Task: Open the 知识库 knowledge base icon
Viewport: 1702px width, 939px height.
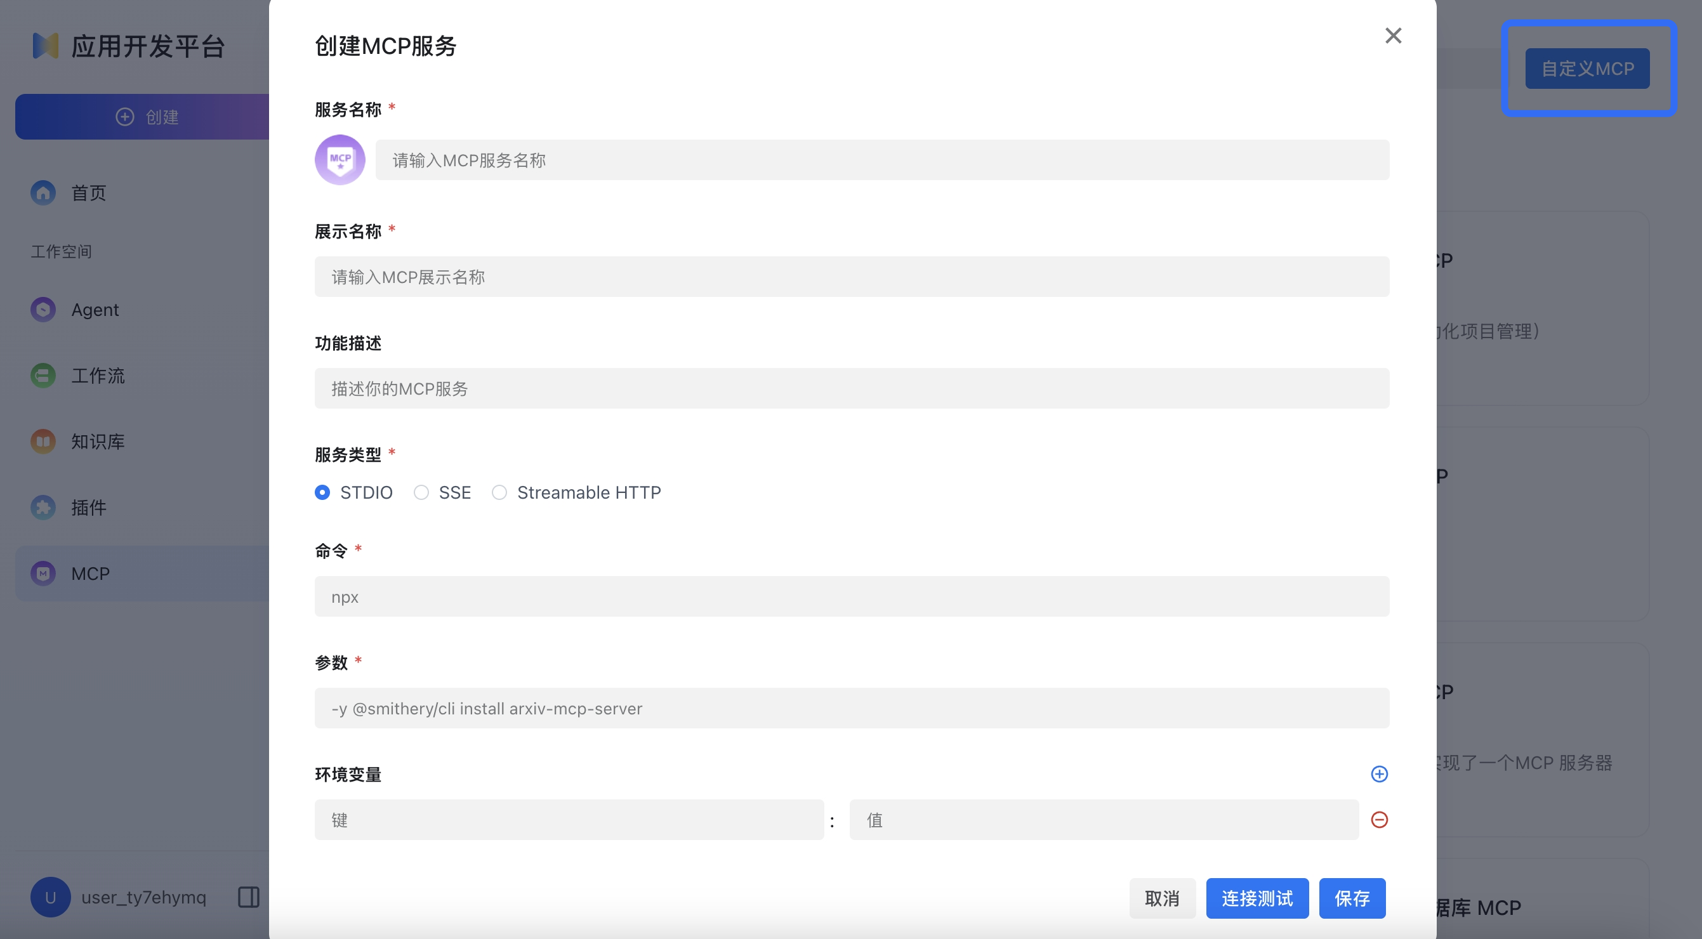Action: pos(43,441)
